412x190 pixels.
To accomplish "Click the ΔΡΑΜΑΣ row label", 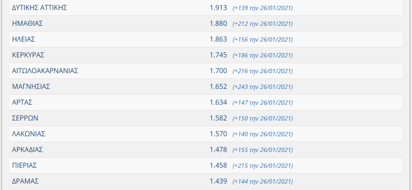I will tap(25, 181).
